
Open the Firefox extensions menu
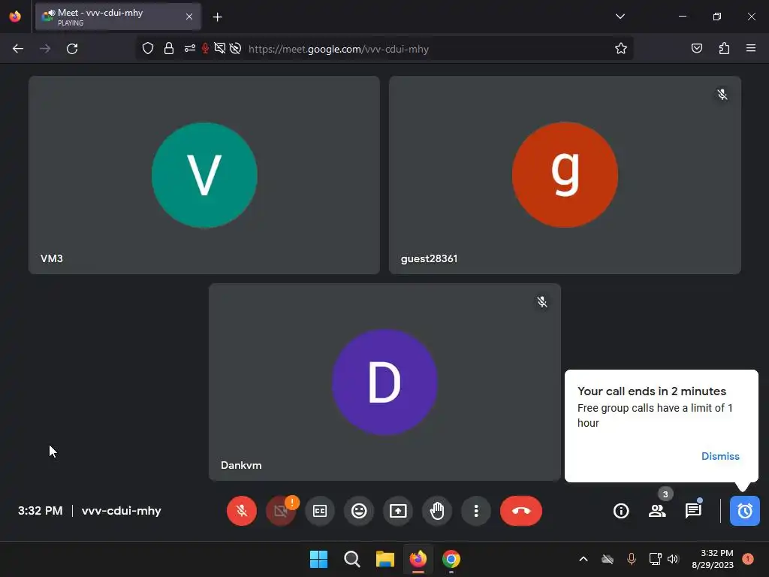pyautogui.click(x=724, y=48)
